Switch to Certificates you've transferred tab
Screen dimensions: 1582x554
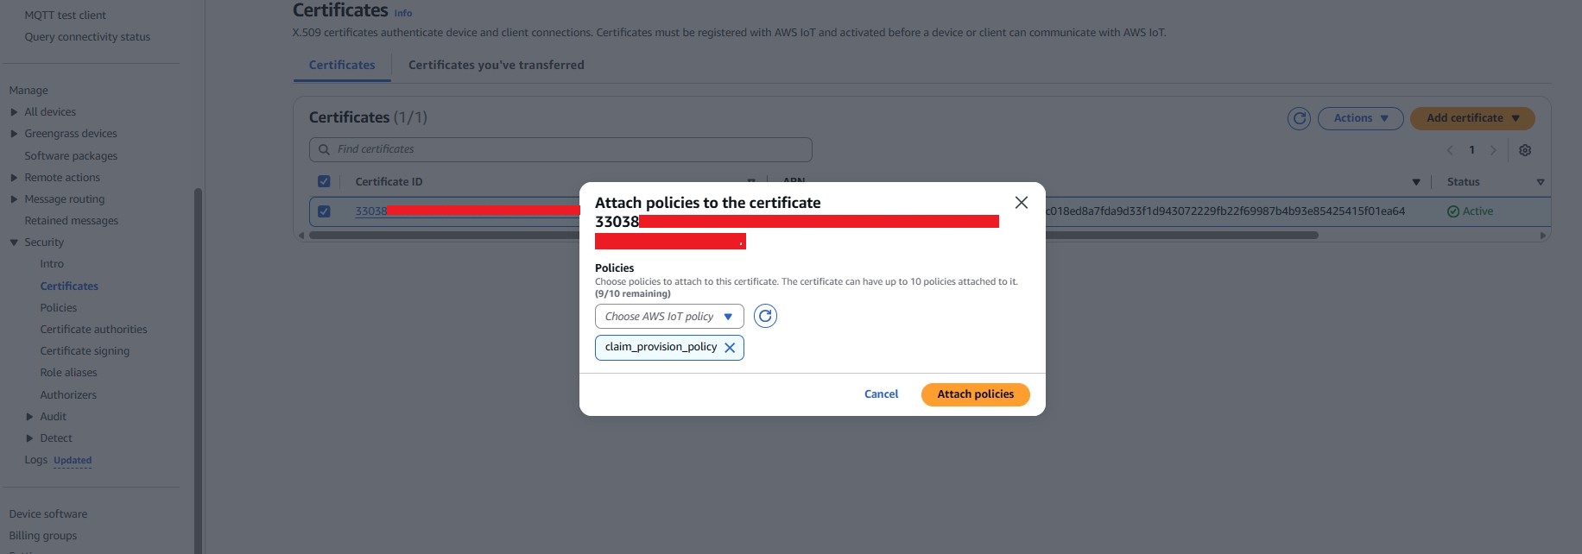click(496, 65)
